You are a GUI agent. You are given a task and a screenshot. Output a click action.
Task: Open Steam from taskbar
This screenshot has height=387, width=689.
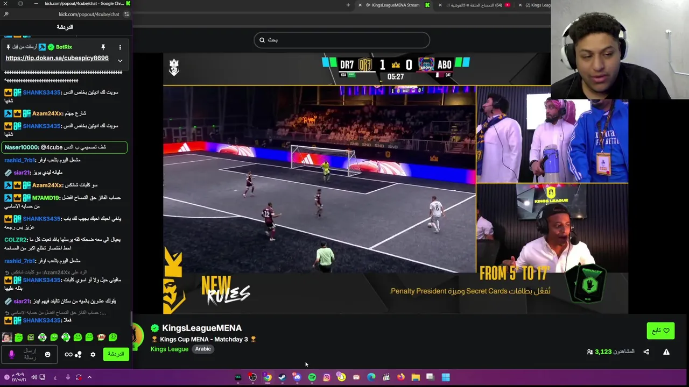point(282,377)
